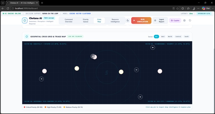215x114 pixels.
Task: Inspect map pin 86
Action: (x=140, y=97)
